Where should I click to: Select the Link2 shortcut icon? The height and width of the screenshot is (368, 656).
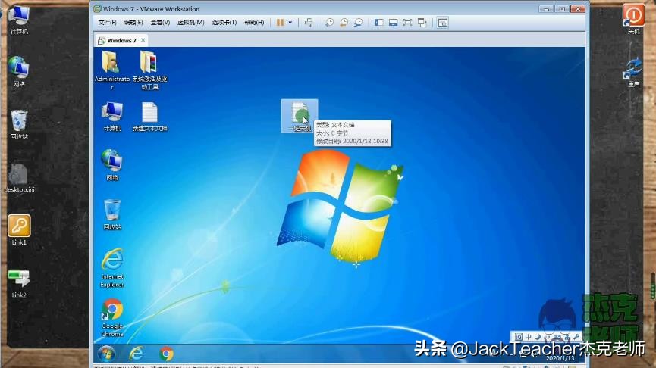[x=19, y=283]
